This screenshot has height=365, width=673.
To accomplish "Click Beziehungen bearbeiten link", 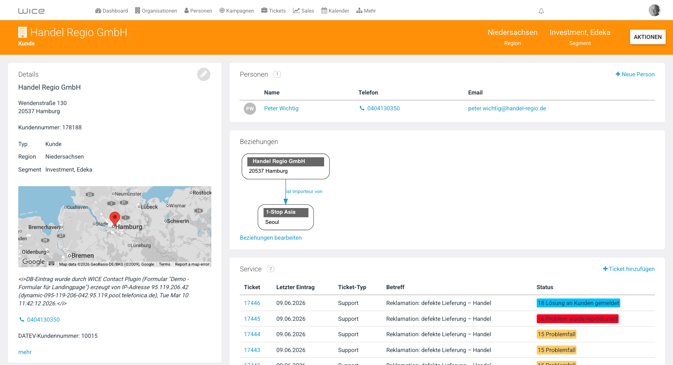I will point(271,238).
